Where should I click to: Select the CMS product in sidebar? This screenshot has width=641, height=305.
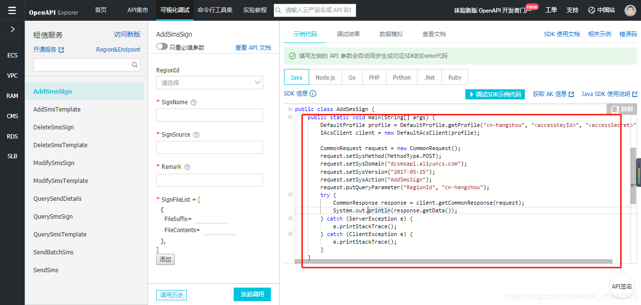(12, 116)
